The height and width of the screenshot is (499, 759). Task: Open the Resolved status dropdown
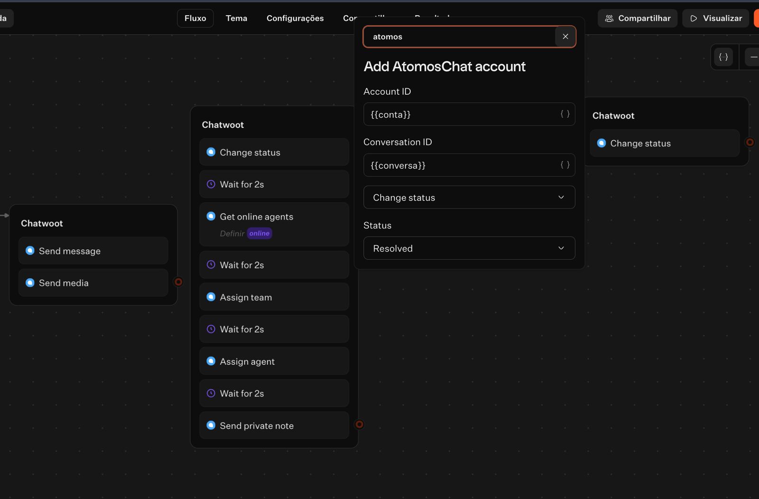(x=469, y=248)
